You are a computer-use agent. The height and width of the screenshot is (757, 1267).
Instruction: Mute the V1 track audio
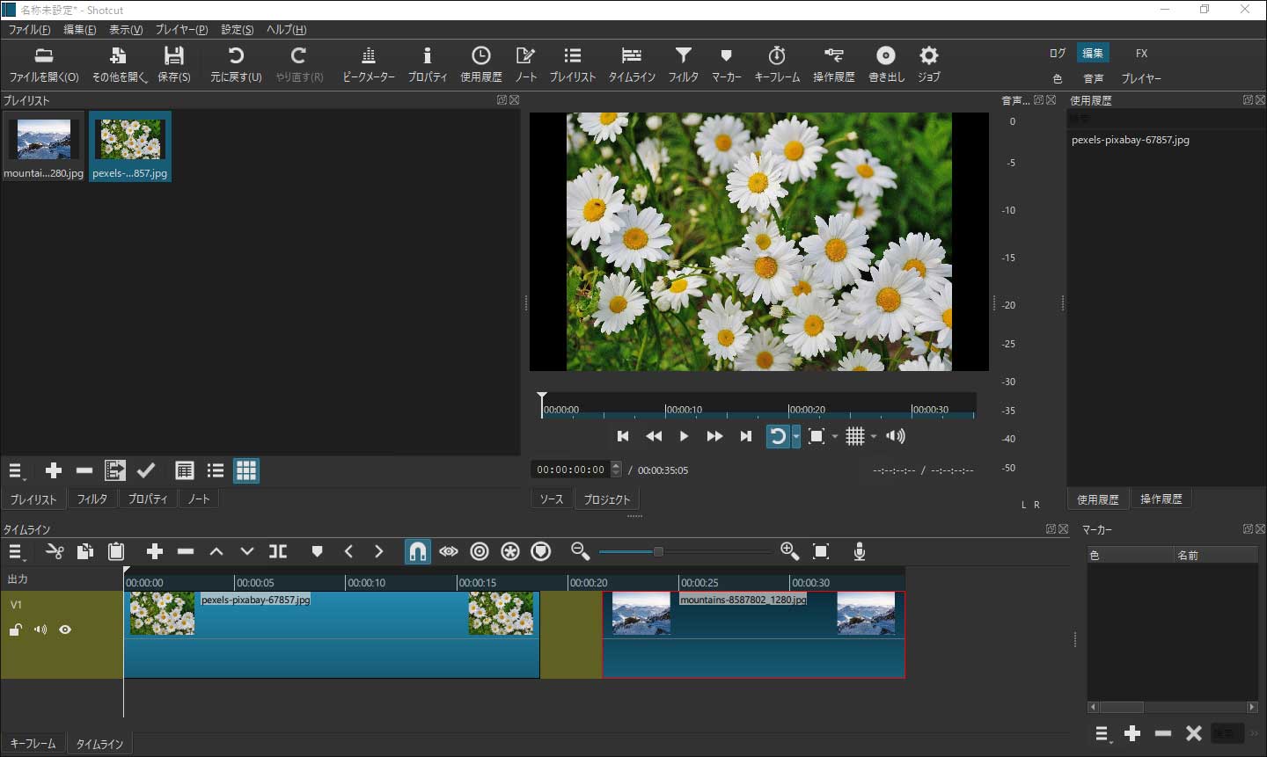pyautogui.click(x=40, y=630)
